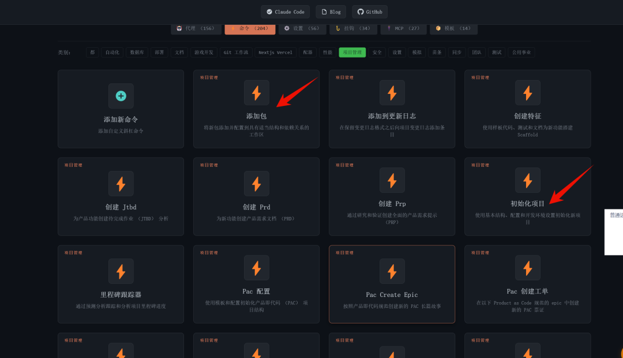Select the 苗条 category filter

point(437,52)
